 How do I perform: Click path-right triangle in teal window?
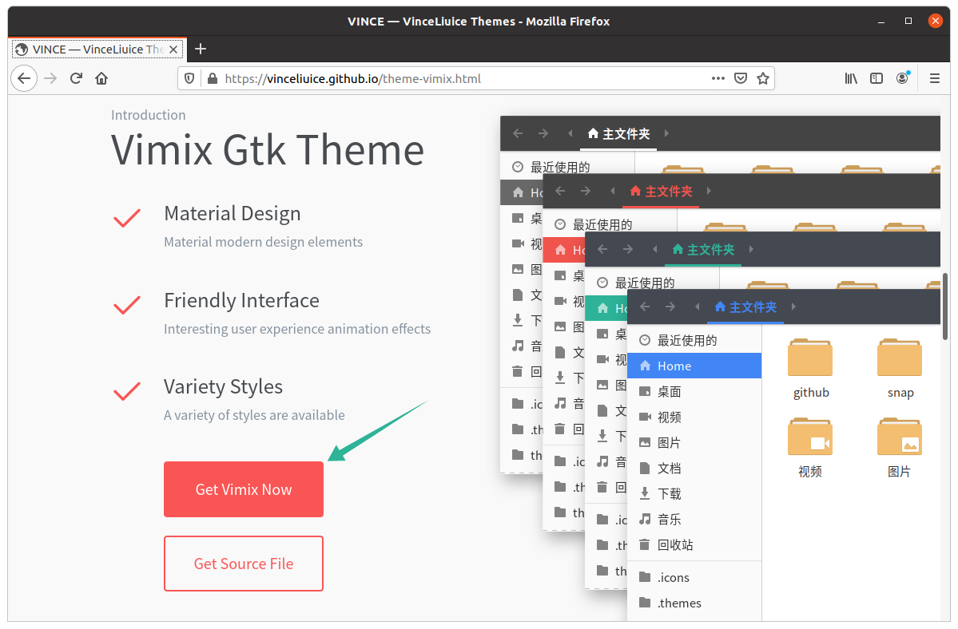[x=751, y=249]
